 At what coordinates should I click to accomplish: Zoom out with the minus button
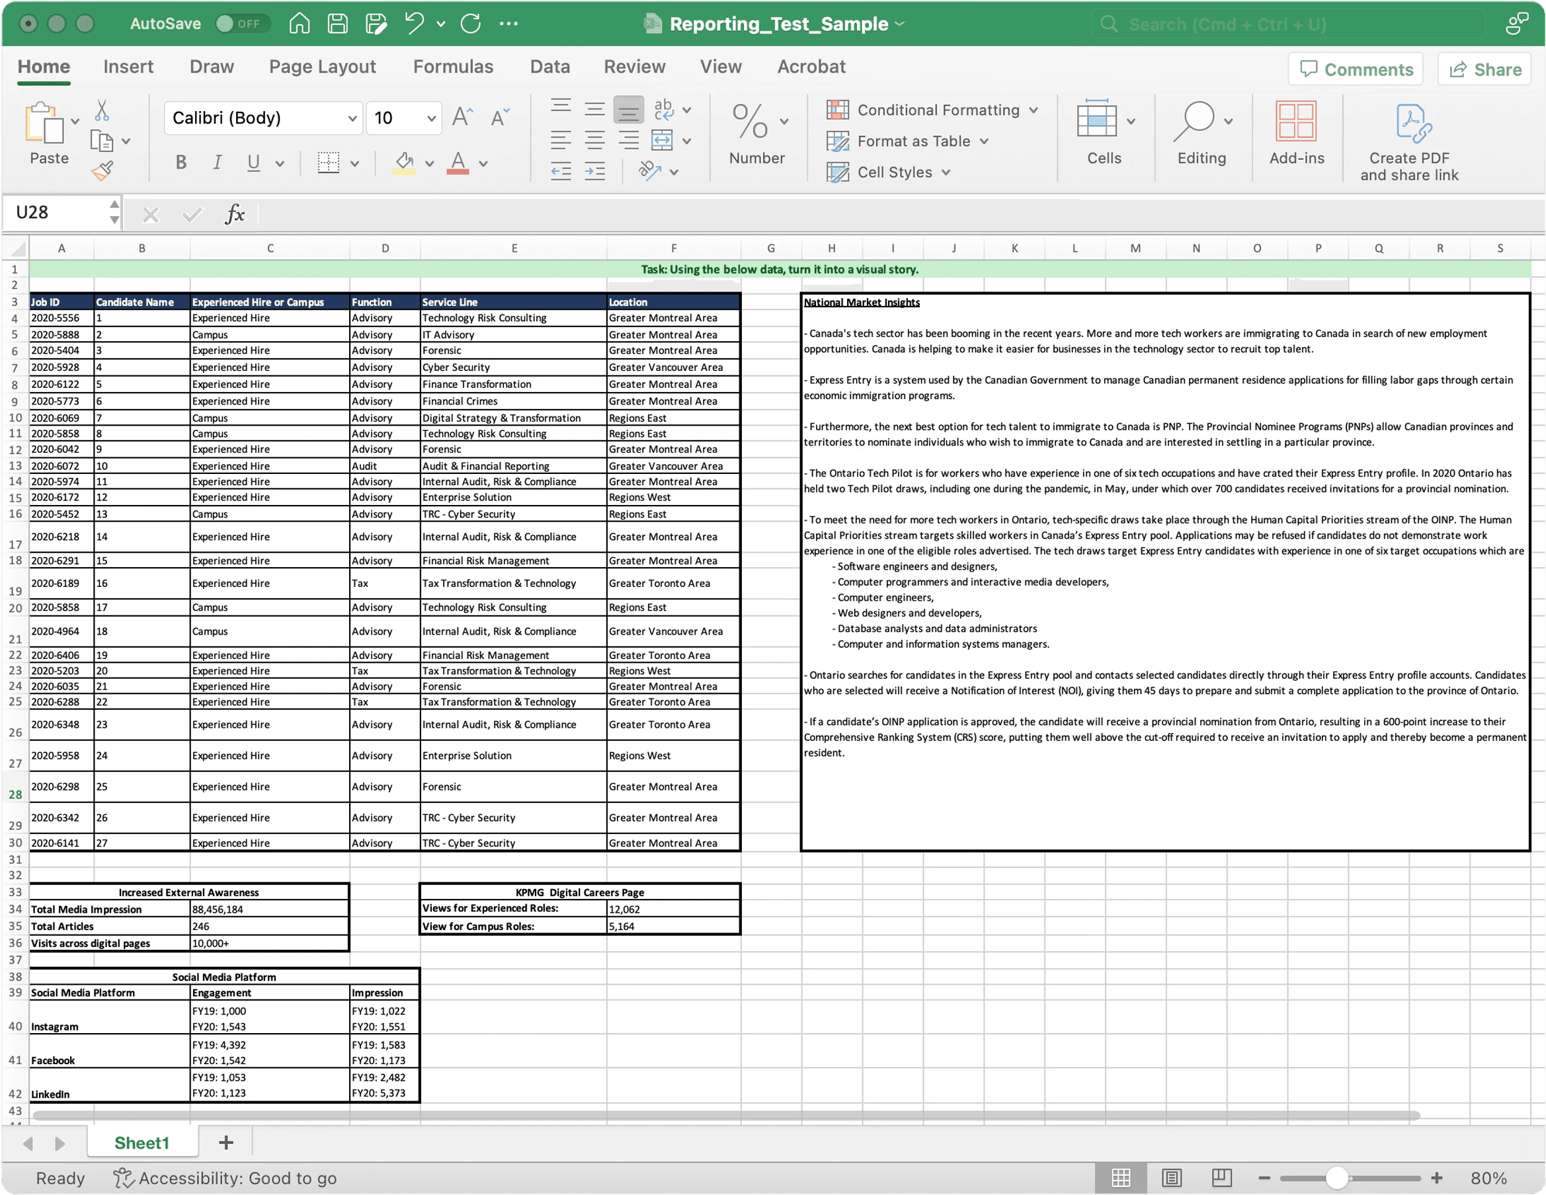point(1264,1178)
